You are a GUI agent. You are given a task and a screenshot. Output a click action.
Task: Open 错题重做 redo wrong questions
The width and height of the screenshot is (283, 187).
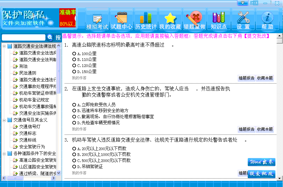194,19
